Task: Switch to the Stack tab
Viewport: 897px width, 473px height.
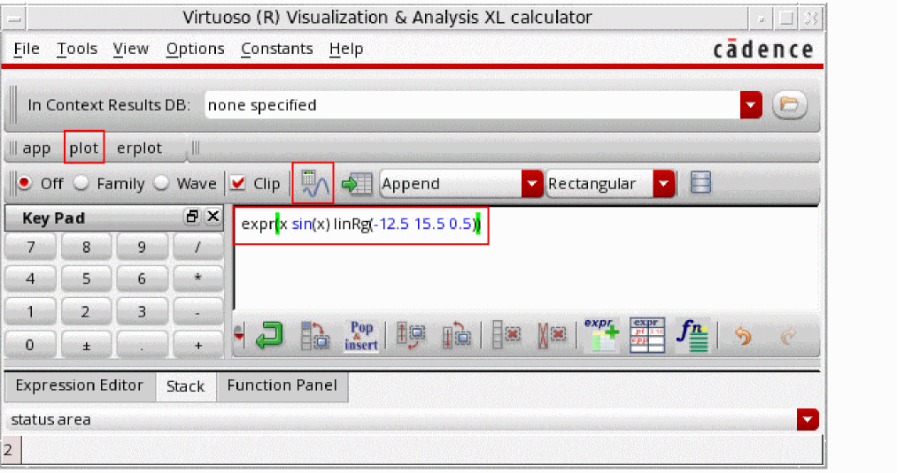Action: pyautogui.click(x=185, y=386)
